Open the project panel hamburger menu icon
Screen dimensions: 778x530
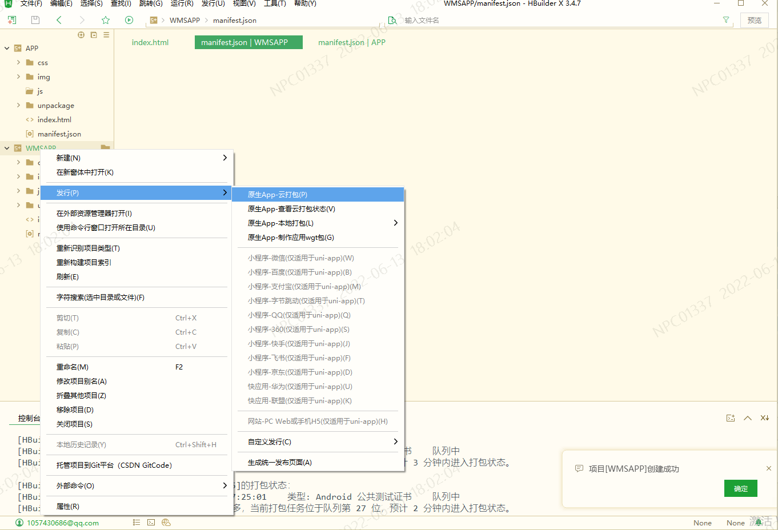[x=106, y=35]
